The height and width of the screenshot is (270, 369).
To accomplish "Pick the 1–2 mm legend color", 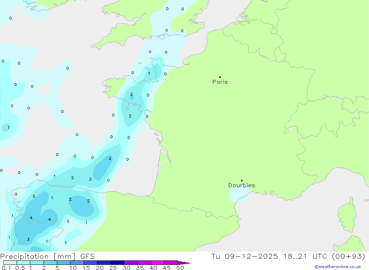I will click(37, 263).
